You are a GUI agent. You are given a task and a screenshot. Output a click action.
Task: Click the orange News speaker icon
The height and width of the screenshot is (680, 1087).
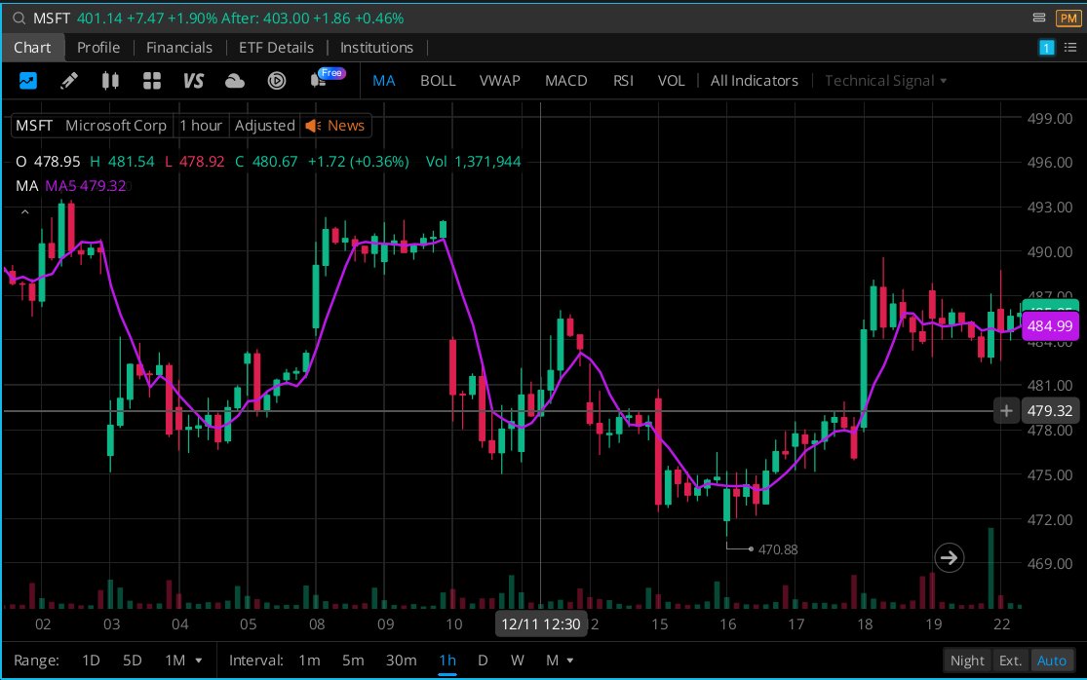(x=313, y=126)
